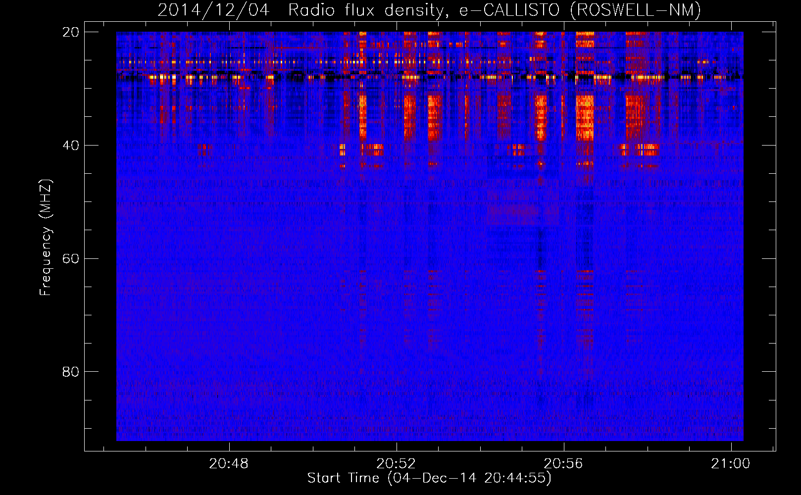Click the 20:56 time tick label
801x495 pixels.
(563, 464)
